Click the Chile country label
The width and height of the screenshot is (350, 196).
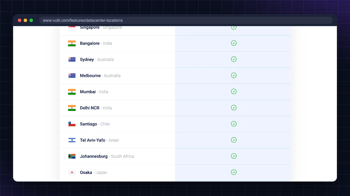[105, 124]
